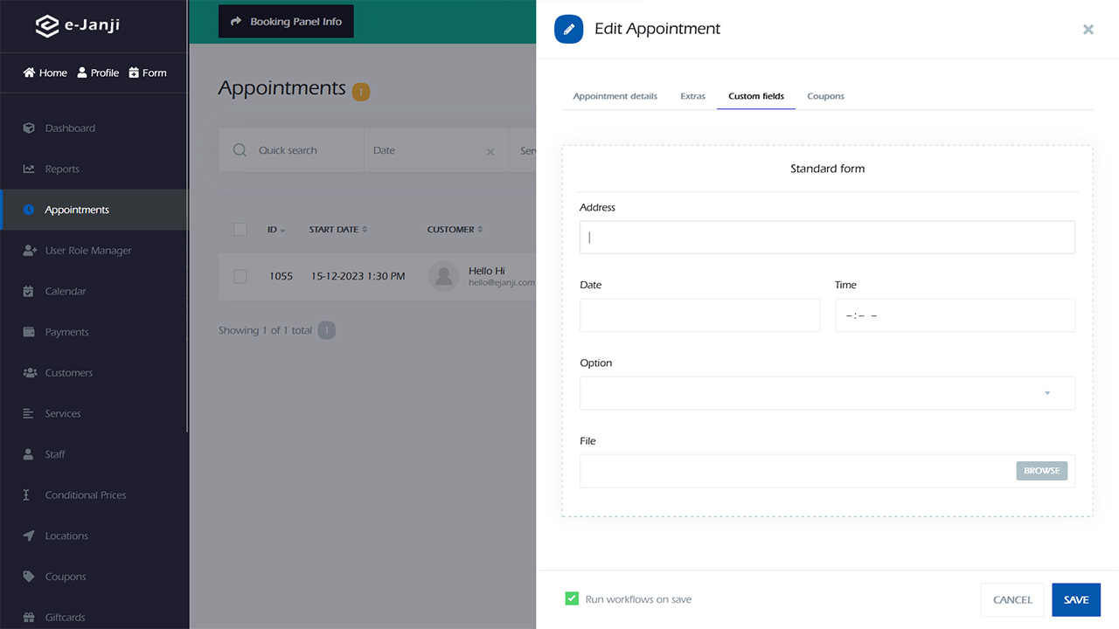Click the Booking Panel Info button
The height and width of the screenshot is (629, 1119).
[x=286, y=21]
